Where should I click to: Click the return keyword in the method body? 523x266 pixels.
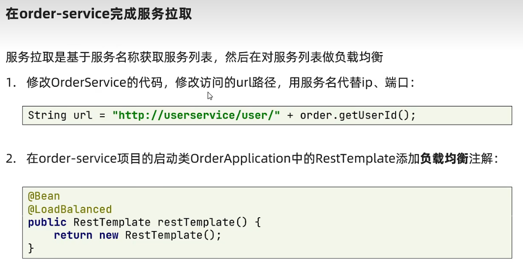73,235
